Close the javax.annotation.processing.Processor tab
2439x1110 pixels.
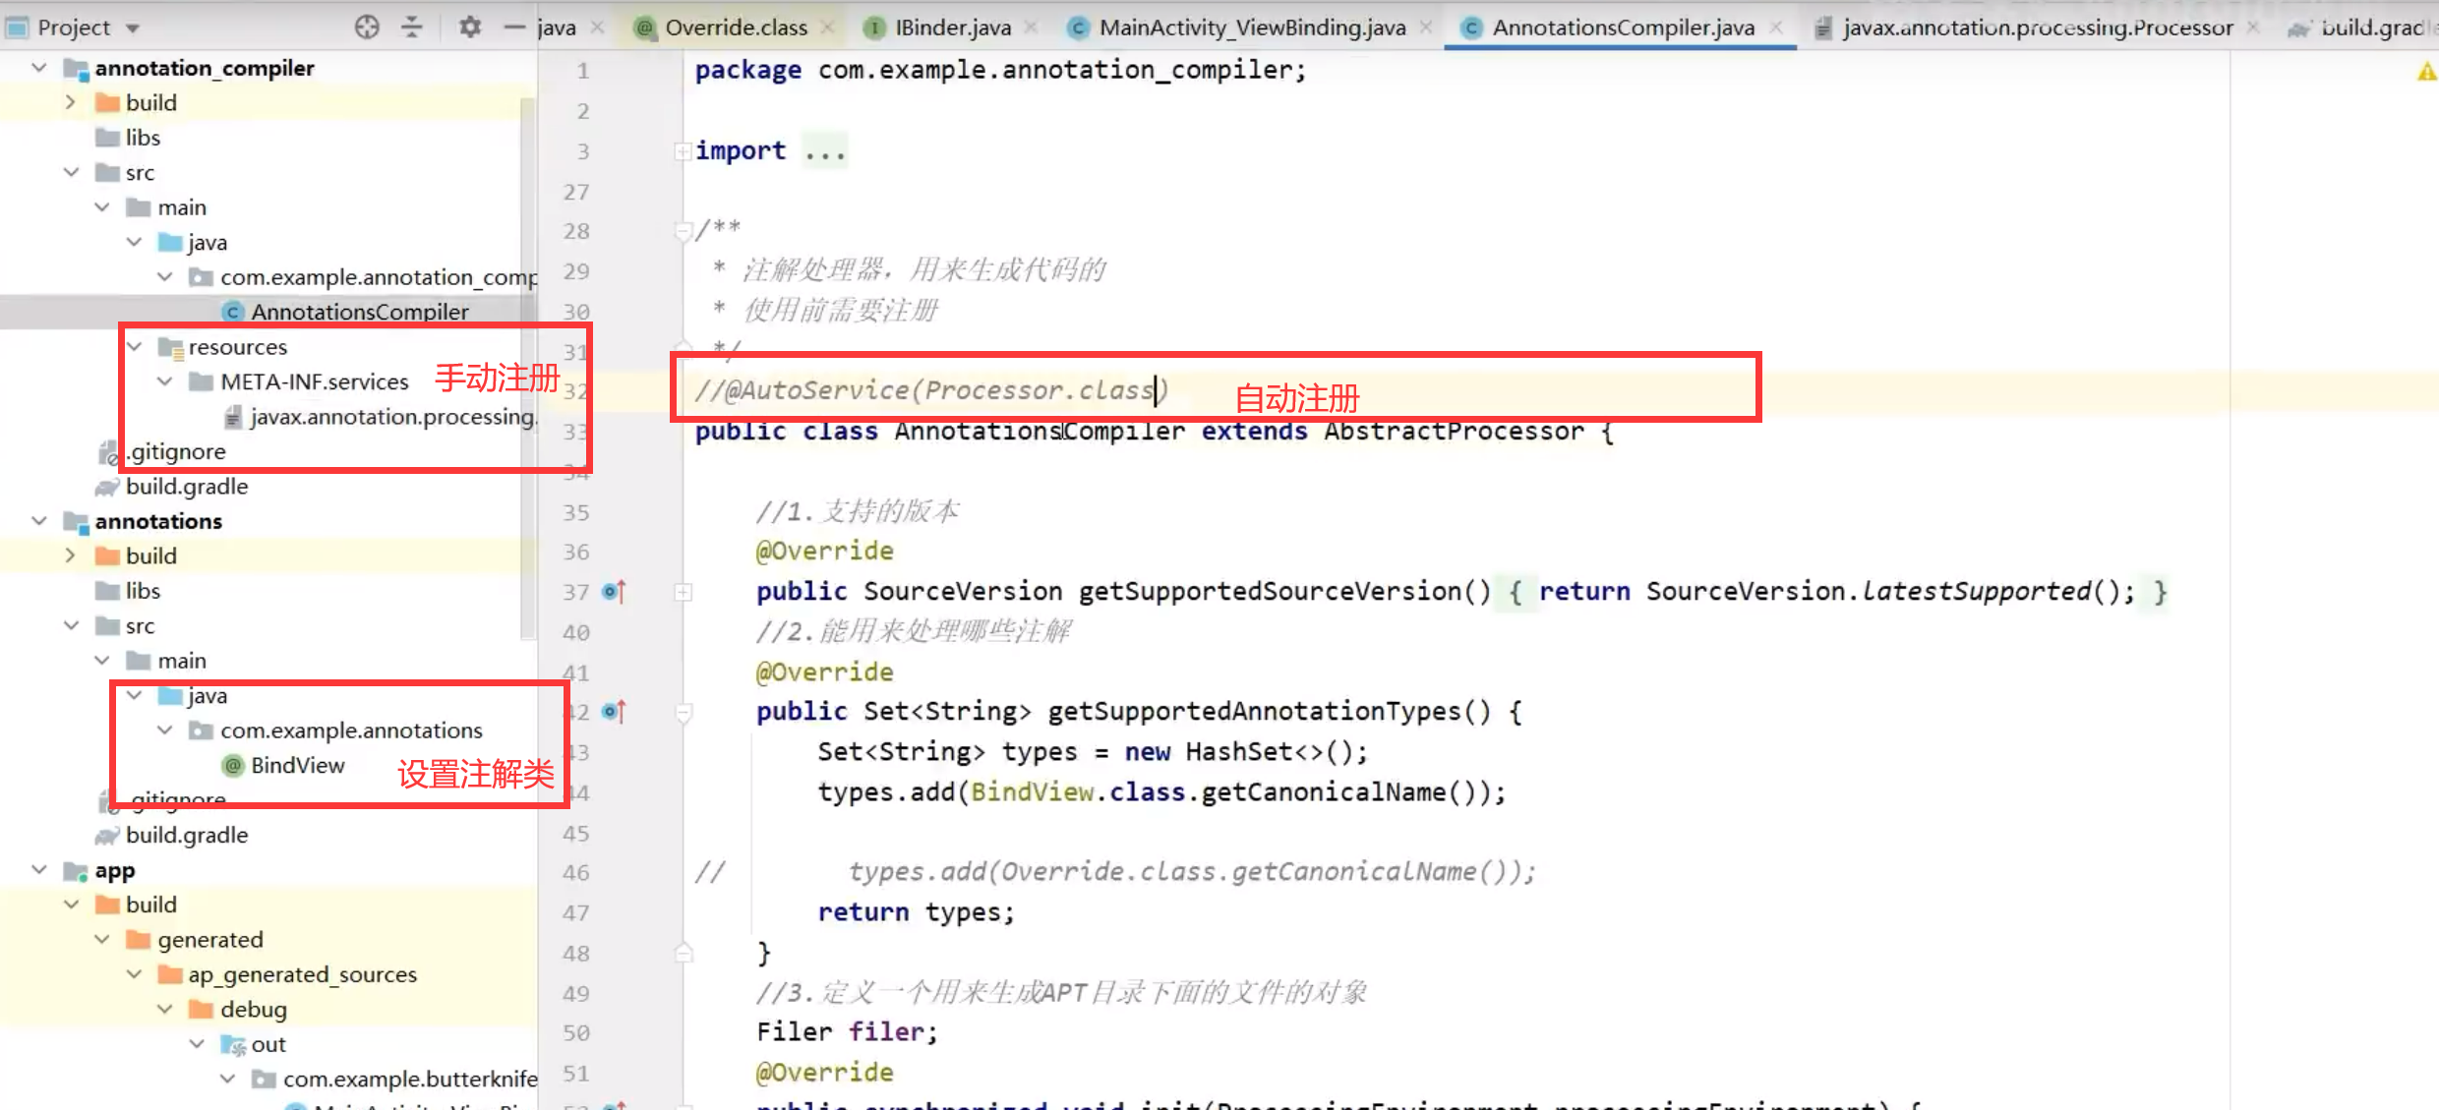(2253, 28)
